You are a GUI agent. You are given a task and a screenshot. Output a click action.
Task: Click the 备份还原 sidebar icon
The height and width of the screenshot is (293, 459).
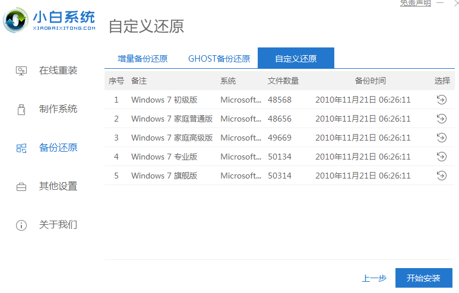pyautogui.click(x=21, y=148)
